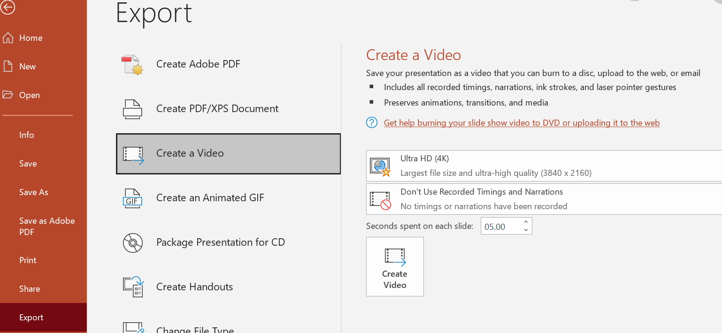722x333 pixels.
Task: Select Export in the sidebar
Action: pos(43,318)
